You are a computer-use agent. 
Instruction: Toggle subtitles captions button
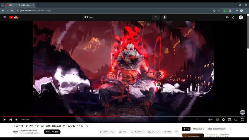click(217, 120)
